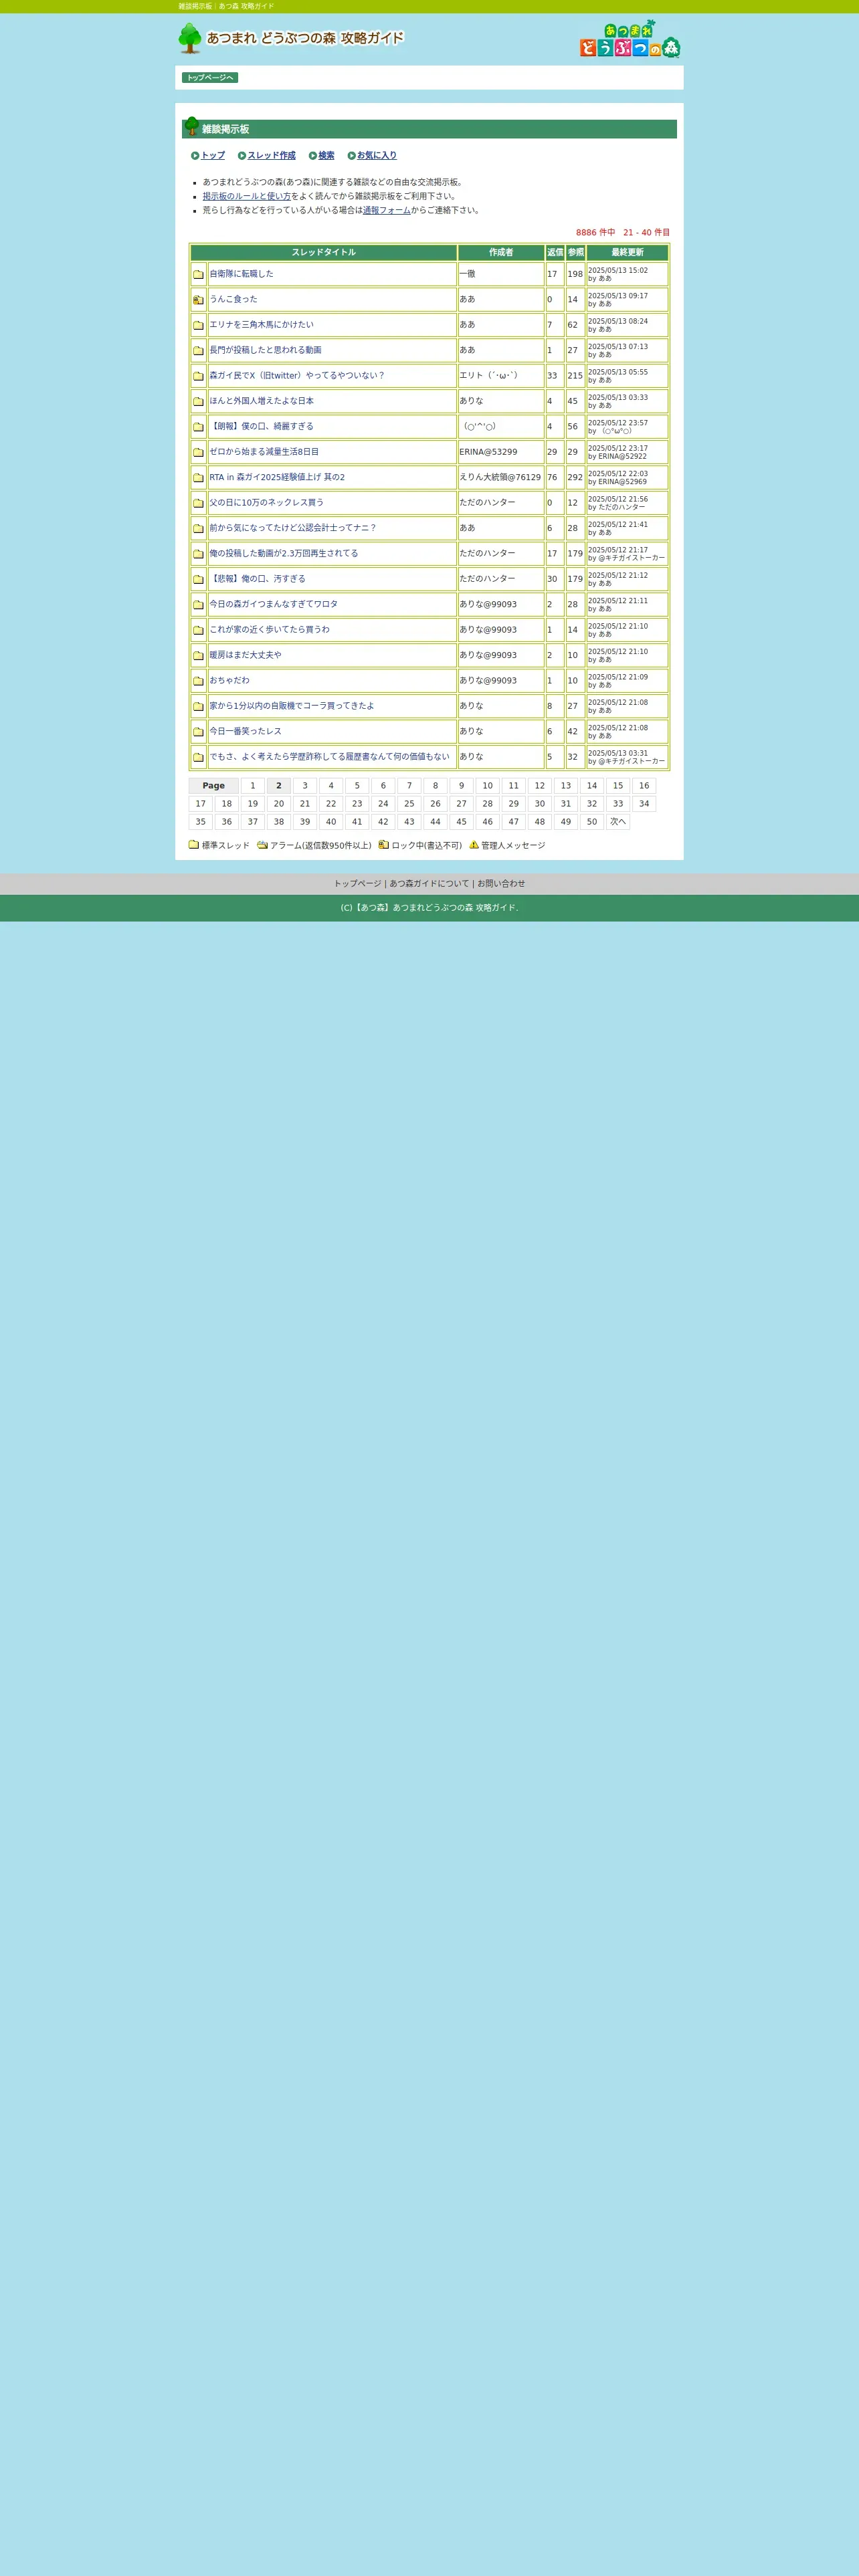
Task: Click the folder icon for 俺の投稿した動画 thread
Action: click(198, 554)
